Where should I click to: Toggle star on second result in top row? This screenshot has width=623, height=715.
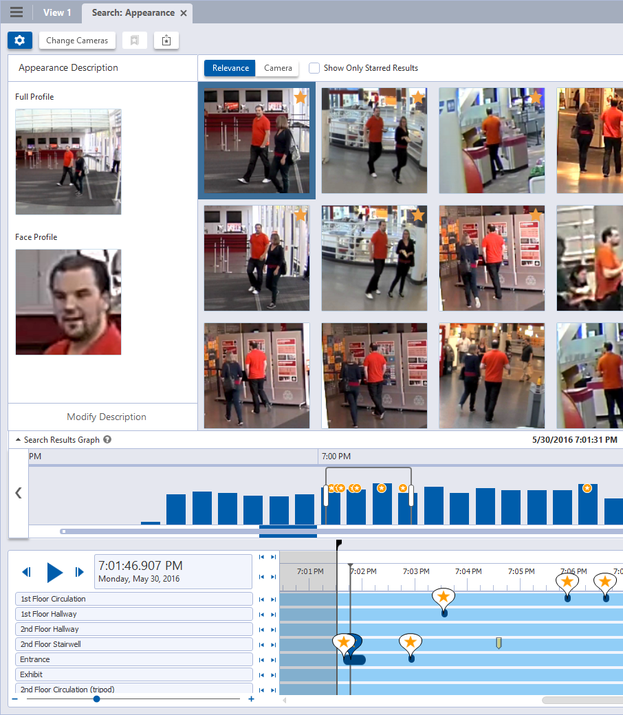pyautogui.click(x=418, y=97)
